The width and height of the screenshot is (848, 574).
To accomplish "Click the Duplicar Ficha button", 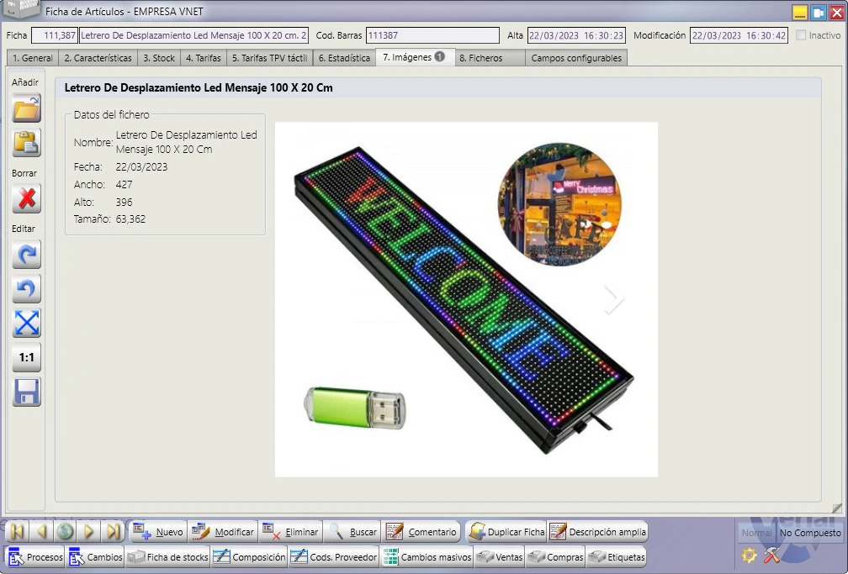I will point(506,532).
